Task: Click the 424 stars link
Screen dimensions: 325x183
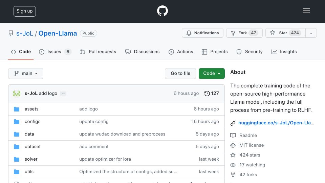Action: 250,155
